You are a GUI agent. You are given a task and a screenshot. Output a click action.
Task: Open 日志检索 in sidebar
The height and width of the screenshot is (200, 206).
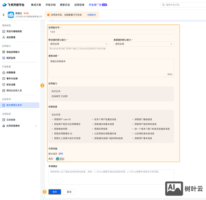tap(11, 120)
